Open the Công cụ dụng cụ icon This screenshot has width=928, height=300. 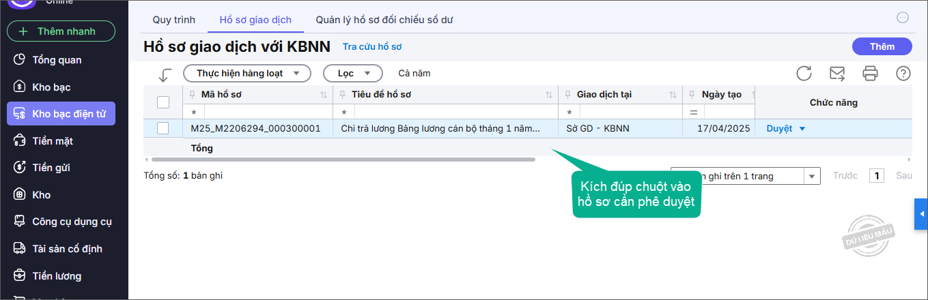pyautogui.click(x=20, y=222)
